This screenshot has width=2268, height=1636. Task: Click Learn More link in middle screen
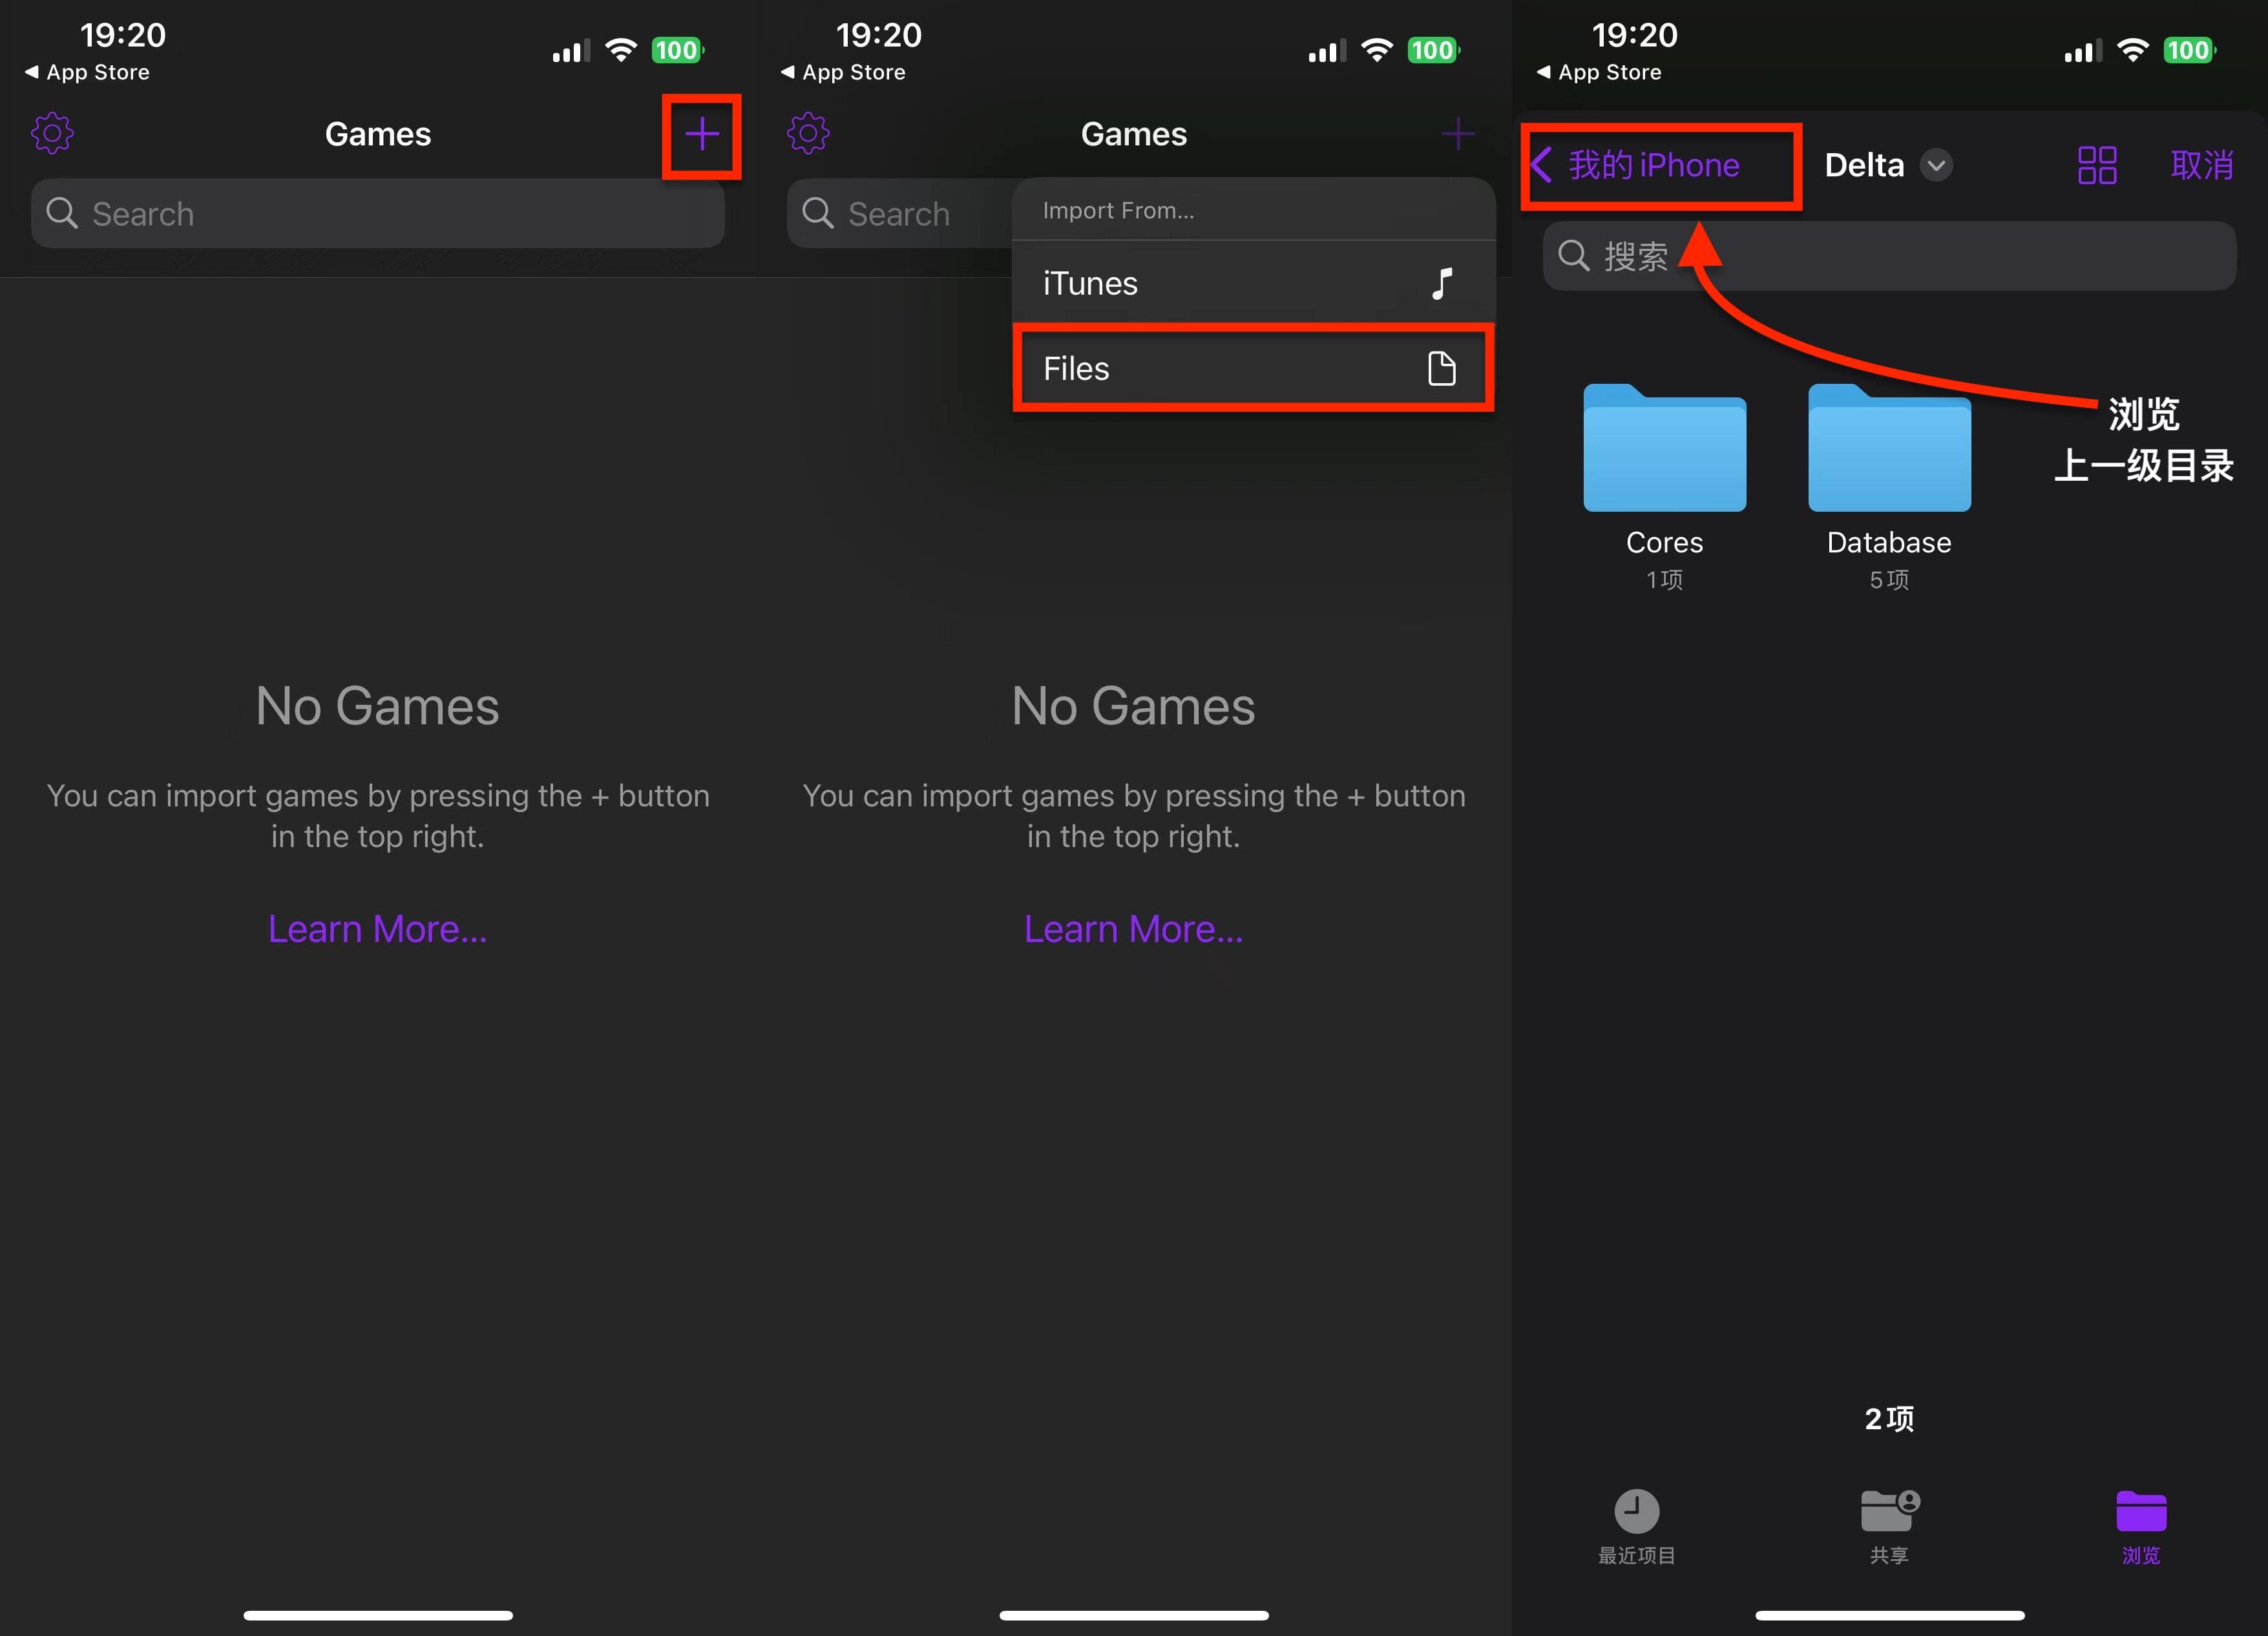pos(1133,929)
